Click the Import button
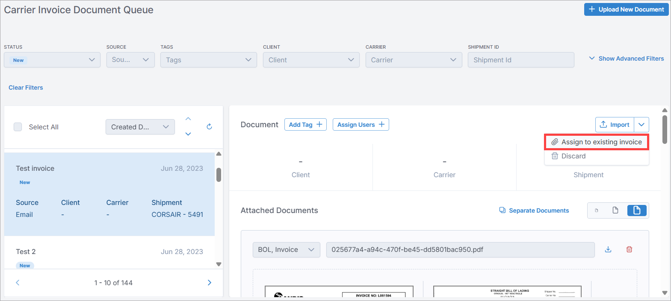 (x=615, y=125)
